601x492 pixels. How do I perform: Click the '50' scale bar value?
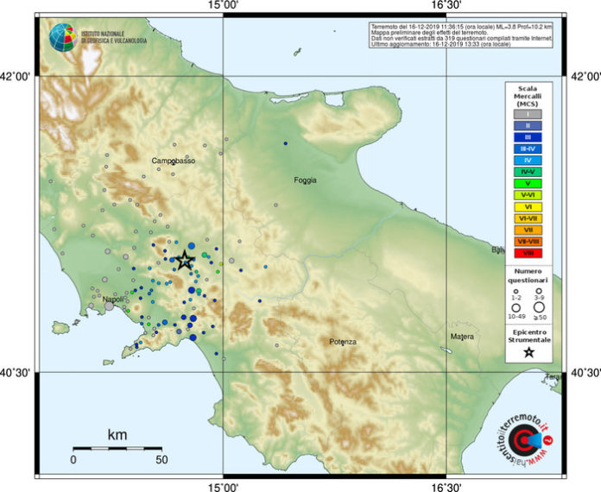(161, 459)
